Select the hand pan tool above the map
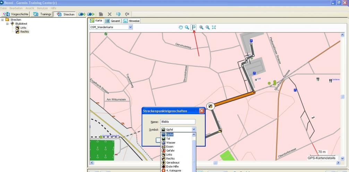Viewport: 349px width, 172px height. [181, 27]
